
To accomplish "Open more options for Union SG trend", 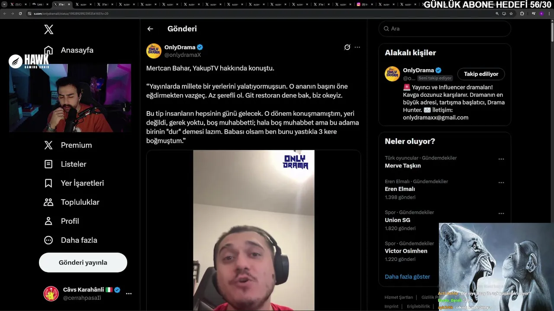I will tap(501, 213).
